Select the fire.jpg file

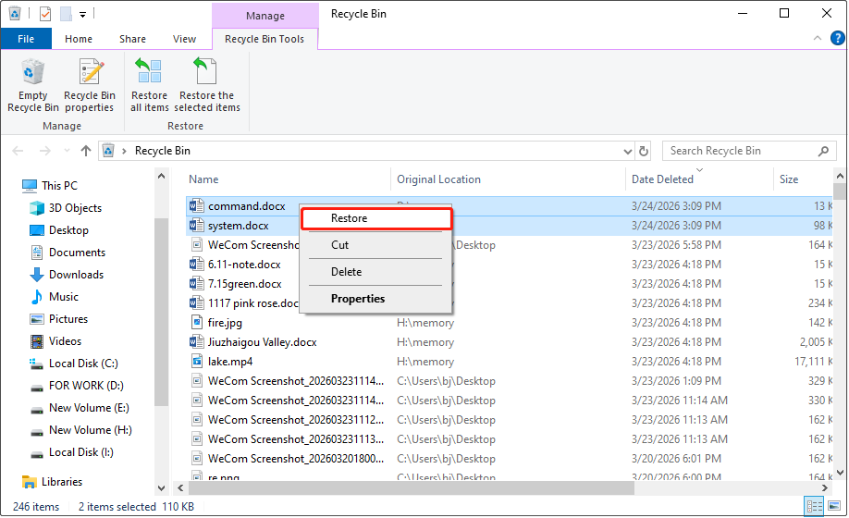[225, 323]
